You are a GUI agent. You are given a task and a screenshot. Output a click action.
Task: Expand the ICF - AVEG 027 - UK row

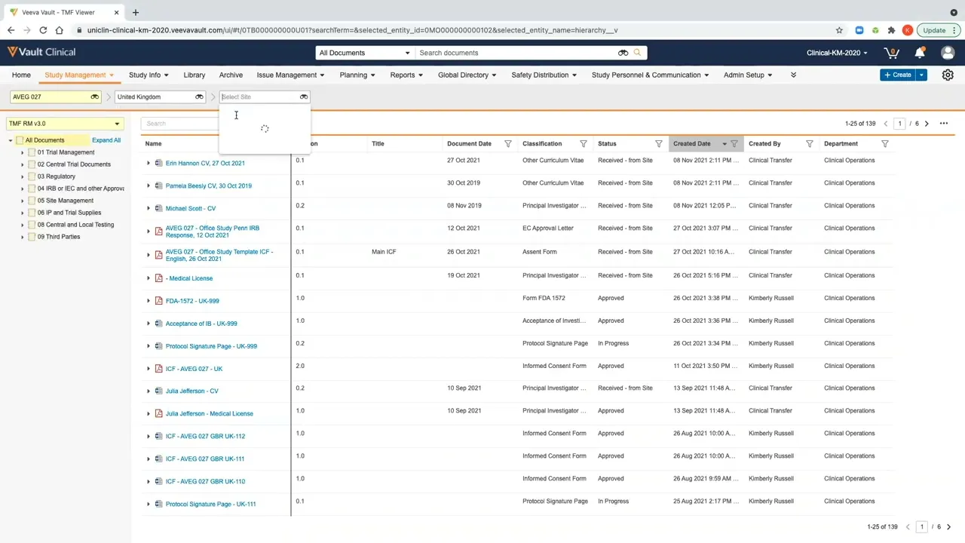tap(149, 369)
